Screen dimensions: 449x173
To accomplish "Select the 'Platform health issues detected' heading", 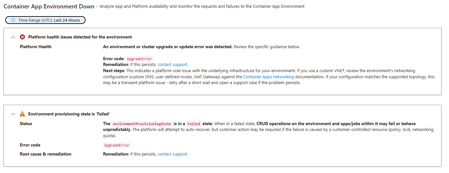I will pos(80,37).
